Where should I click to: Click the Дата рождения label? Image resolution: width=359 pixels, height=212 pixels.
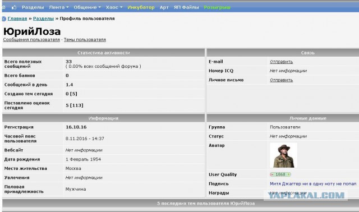pos(22,159)
